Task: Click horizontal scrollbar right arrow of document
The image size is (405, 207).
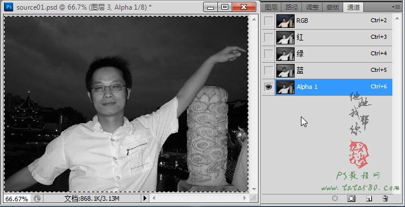Action: [x=245, y=198]
